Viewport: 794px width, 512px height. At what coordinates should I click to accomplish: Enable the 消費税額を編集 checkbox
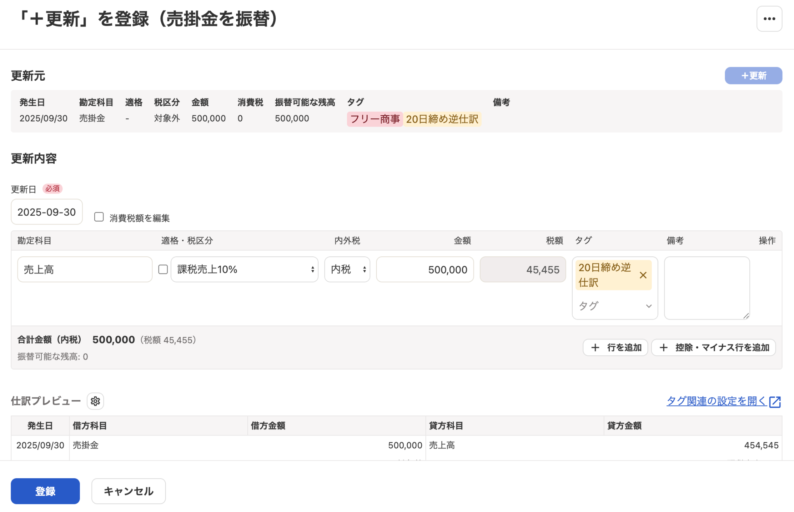[x=99, y=217]
